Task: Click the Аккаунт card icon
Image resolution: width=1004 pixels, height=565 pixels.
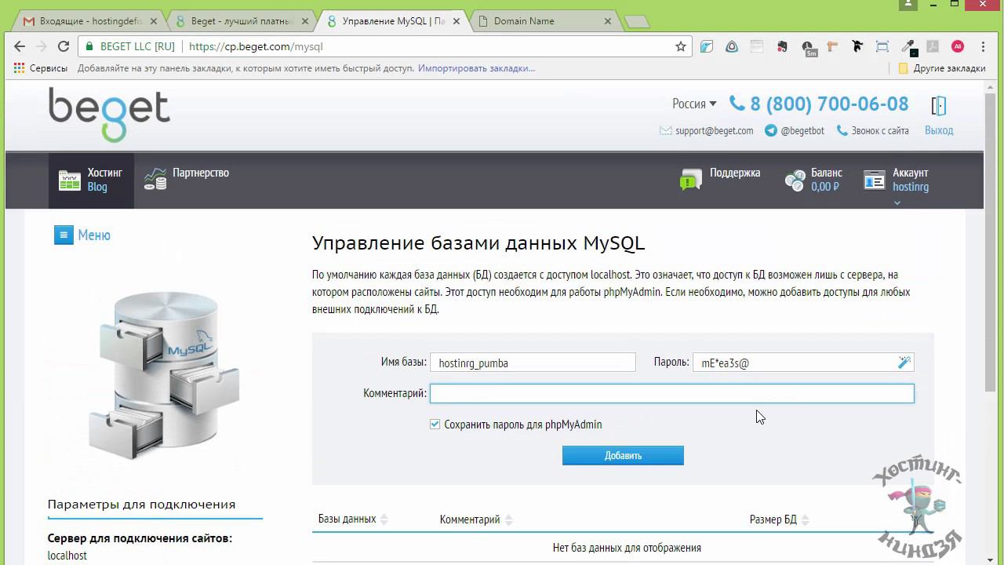Action: point(875,180)
